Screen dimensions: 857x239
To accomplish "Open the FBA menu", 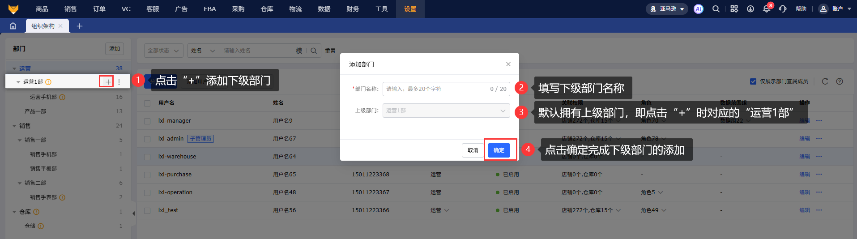I will (x=210, y=9).
